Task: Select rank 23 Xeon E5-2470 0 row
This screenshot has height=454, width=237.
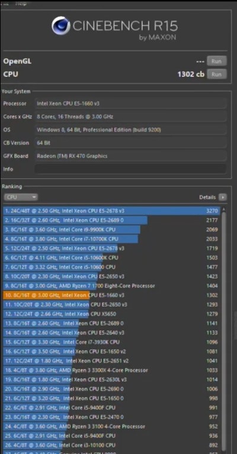Action: (x=111, y=417)
